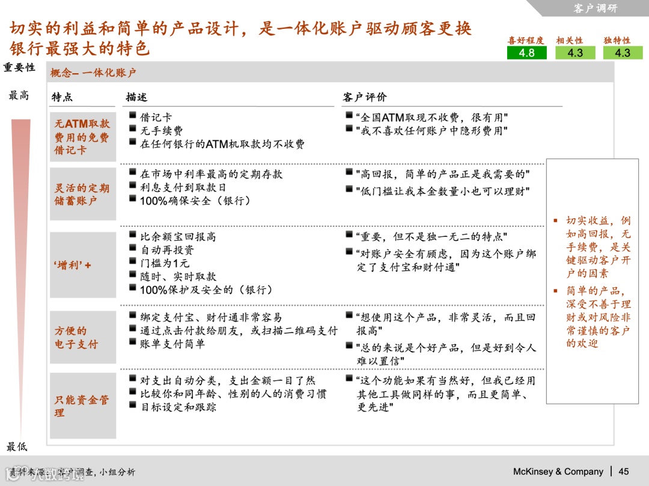This screenshot has width=649, height=486.
Task: Click quote "高回报，简单的产品正是我需要的"
Action: (443, 174)
